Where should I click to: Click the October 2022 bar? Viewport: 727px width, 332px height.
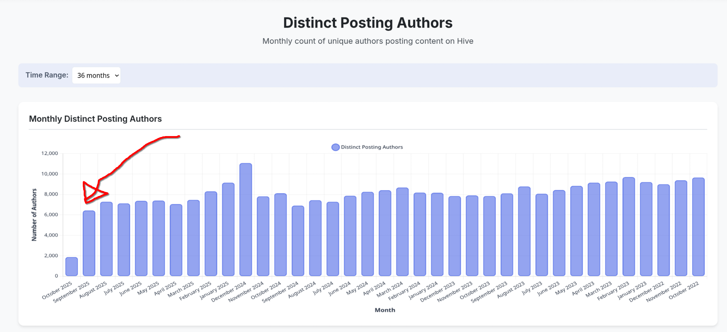coord(698,227)
